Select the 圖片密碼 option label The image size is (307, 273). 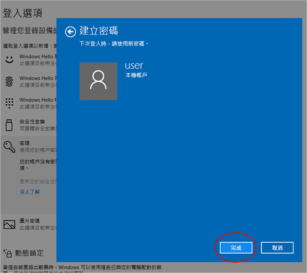pos(29,221)
